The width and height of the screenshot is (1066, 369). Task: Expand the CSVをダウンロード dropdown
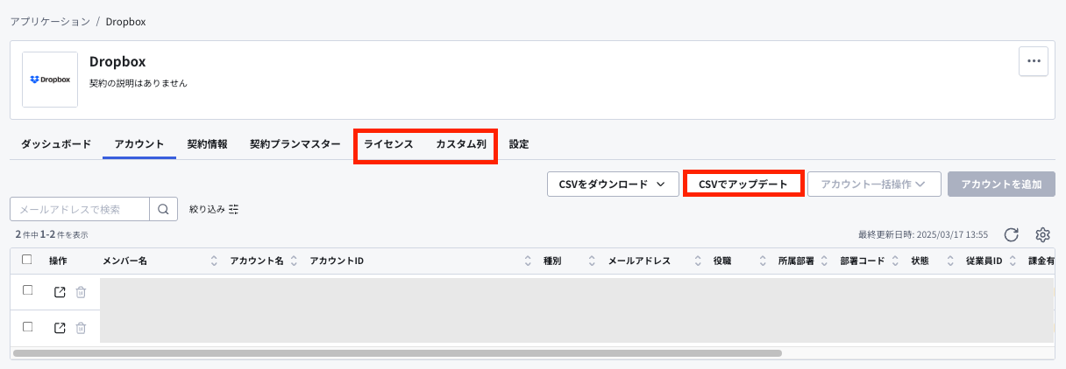[613, 184]
